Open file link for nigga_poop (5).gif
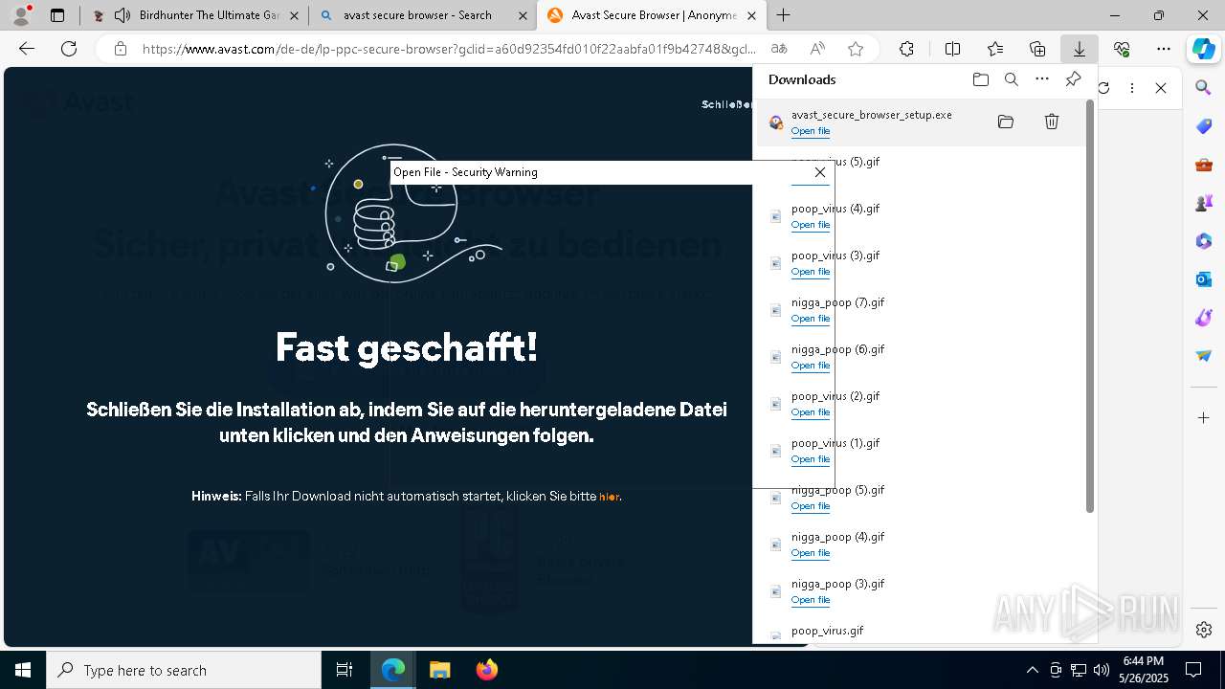Screen dimensions: 1225x689 click(811, 506)
